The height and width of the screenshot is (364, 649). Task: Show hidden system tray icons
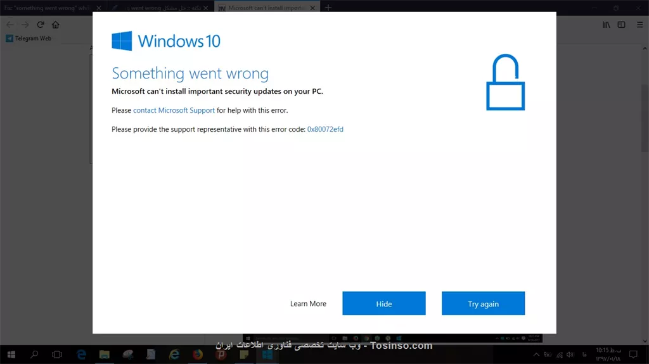[x=536, y=355]
